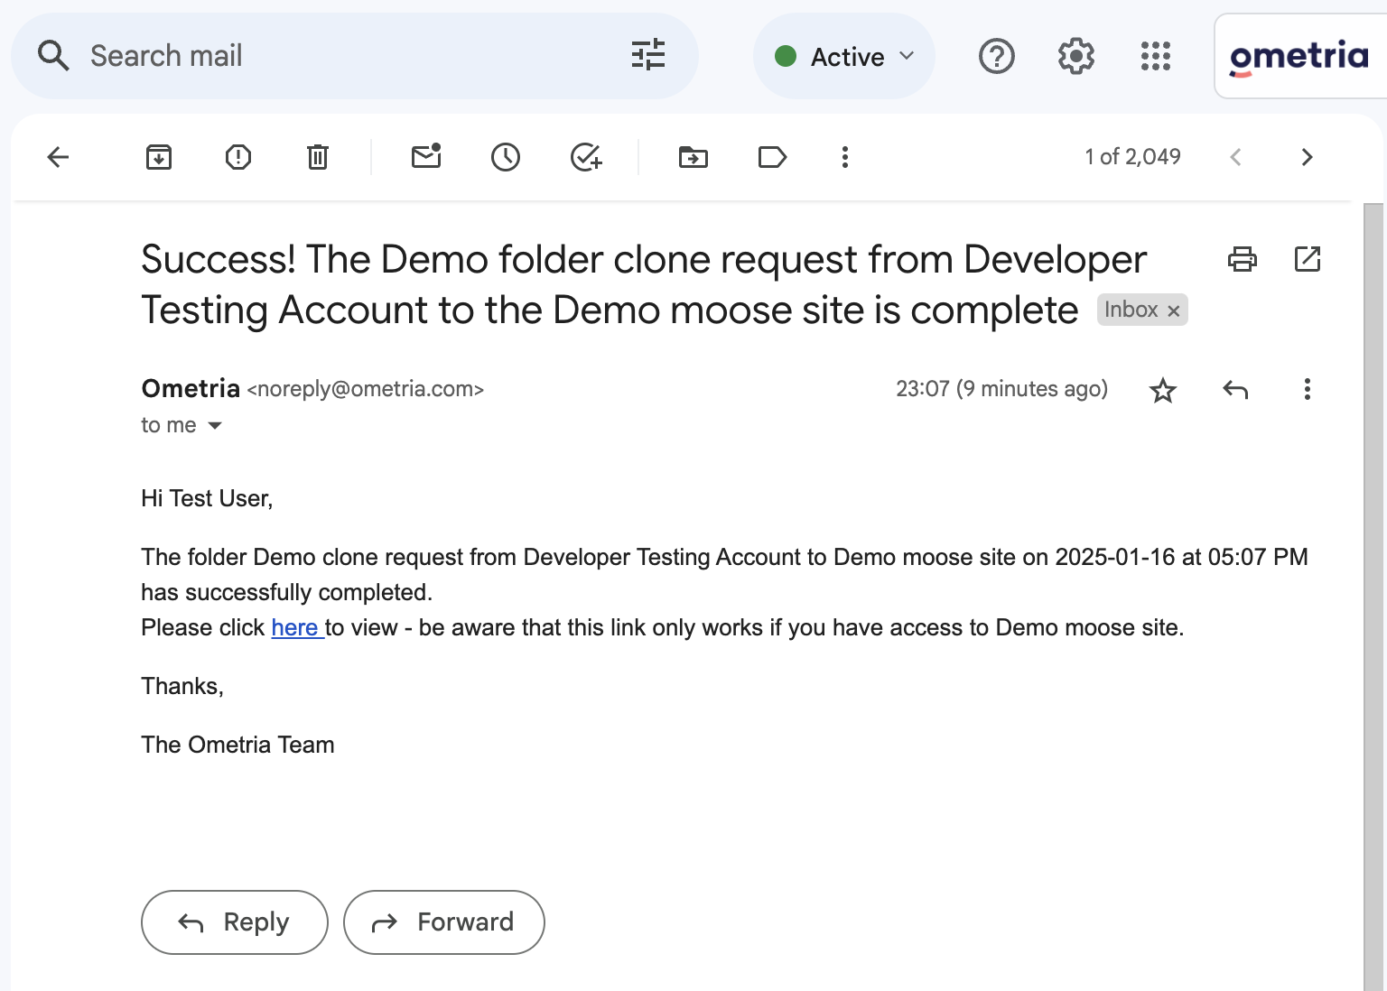Remove the Inbox label via the x

click(x=1174, y=310)
